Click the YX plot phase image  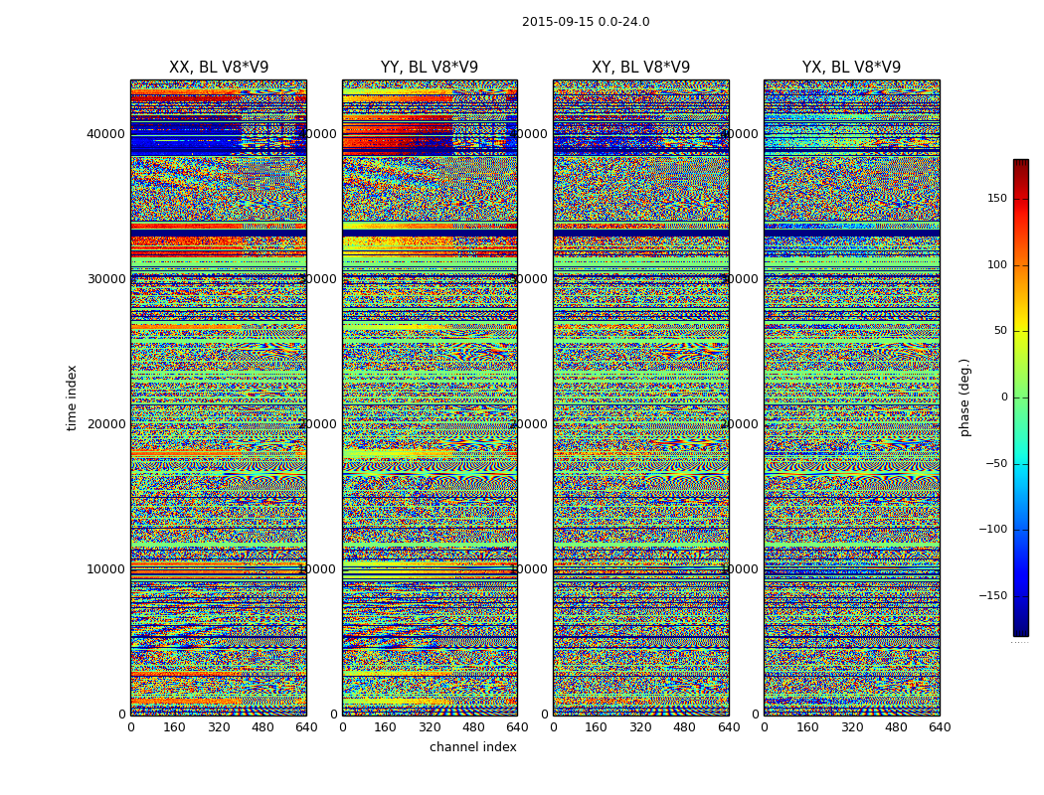click(852, 397)
